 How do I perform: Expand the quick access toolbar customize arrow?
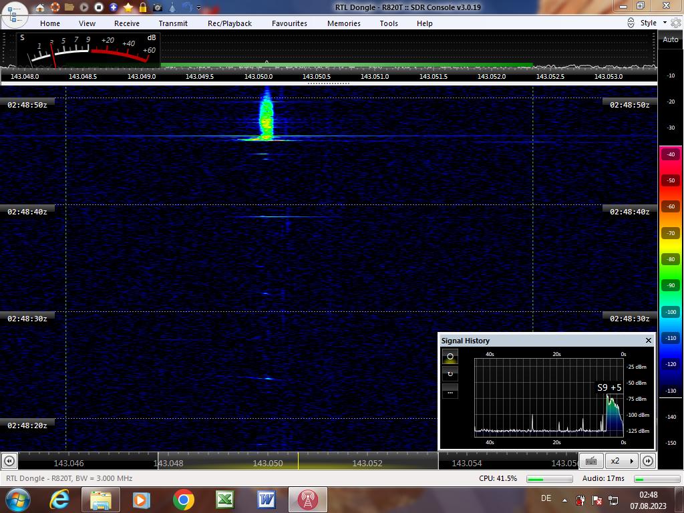tap(199, 7)
